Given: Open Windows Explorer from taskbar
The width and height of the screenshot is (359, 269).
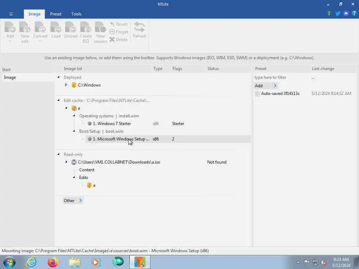Looking at the screenshot, I should [x=75, y=262].
